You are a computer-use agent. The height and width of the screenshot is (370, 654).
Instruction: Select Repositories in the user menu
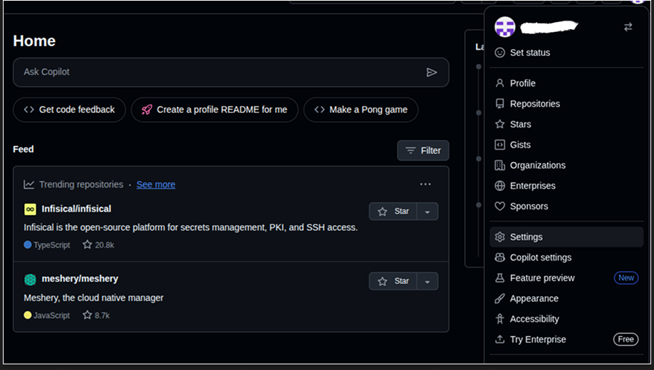pos(534,104)
